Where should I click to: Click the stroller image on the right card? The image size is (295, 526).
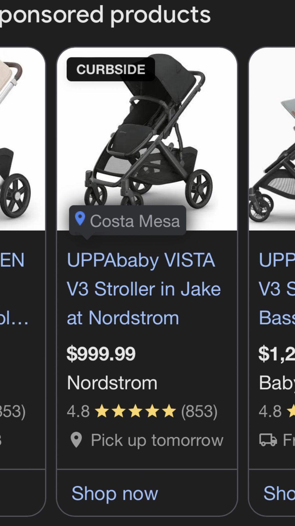(x=273, y=137)
